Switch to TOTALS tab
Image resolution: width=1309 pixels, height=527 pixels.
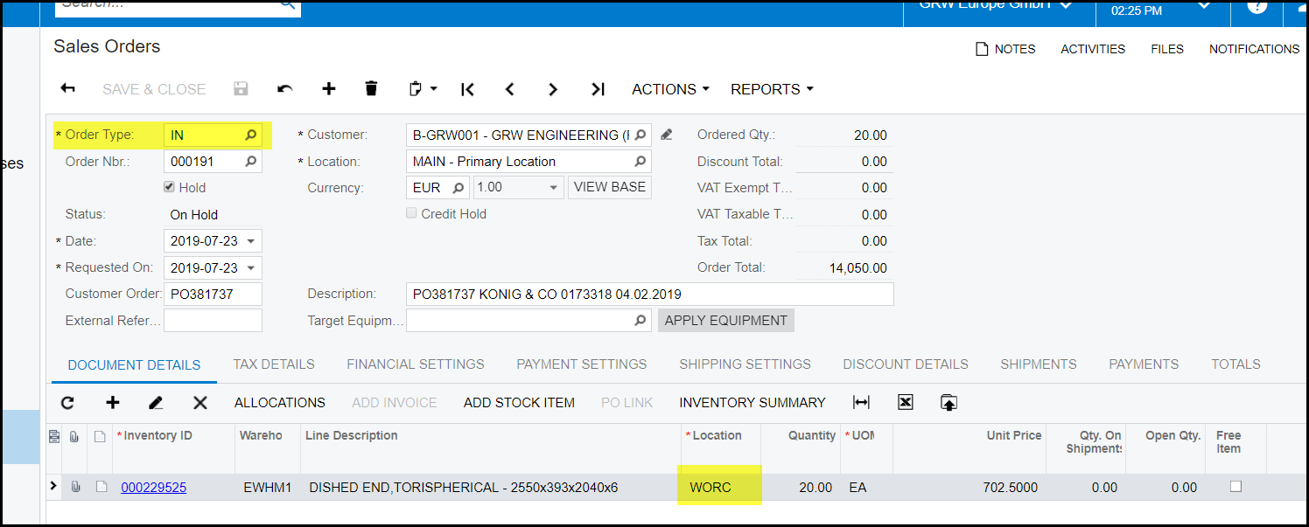pos(1235,364)
